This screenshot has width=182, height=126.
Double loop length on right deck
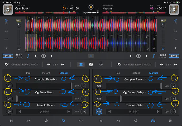click(146, 56)
